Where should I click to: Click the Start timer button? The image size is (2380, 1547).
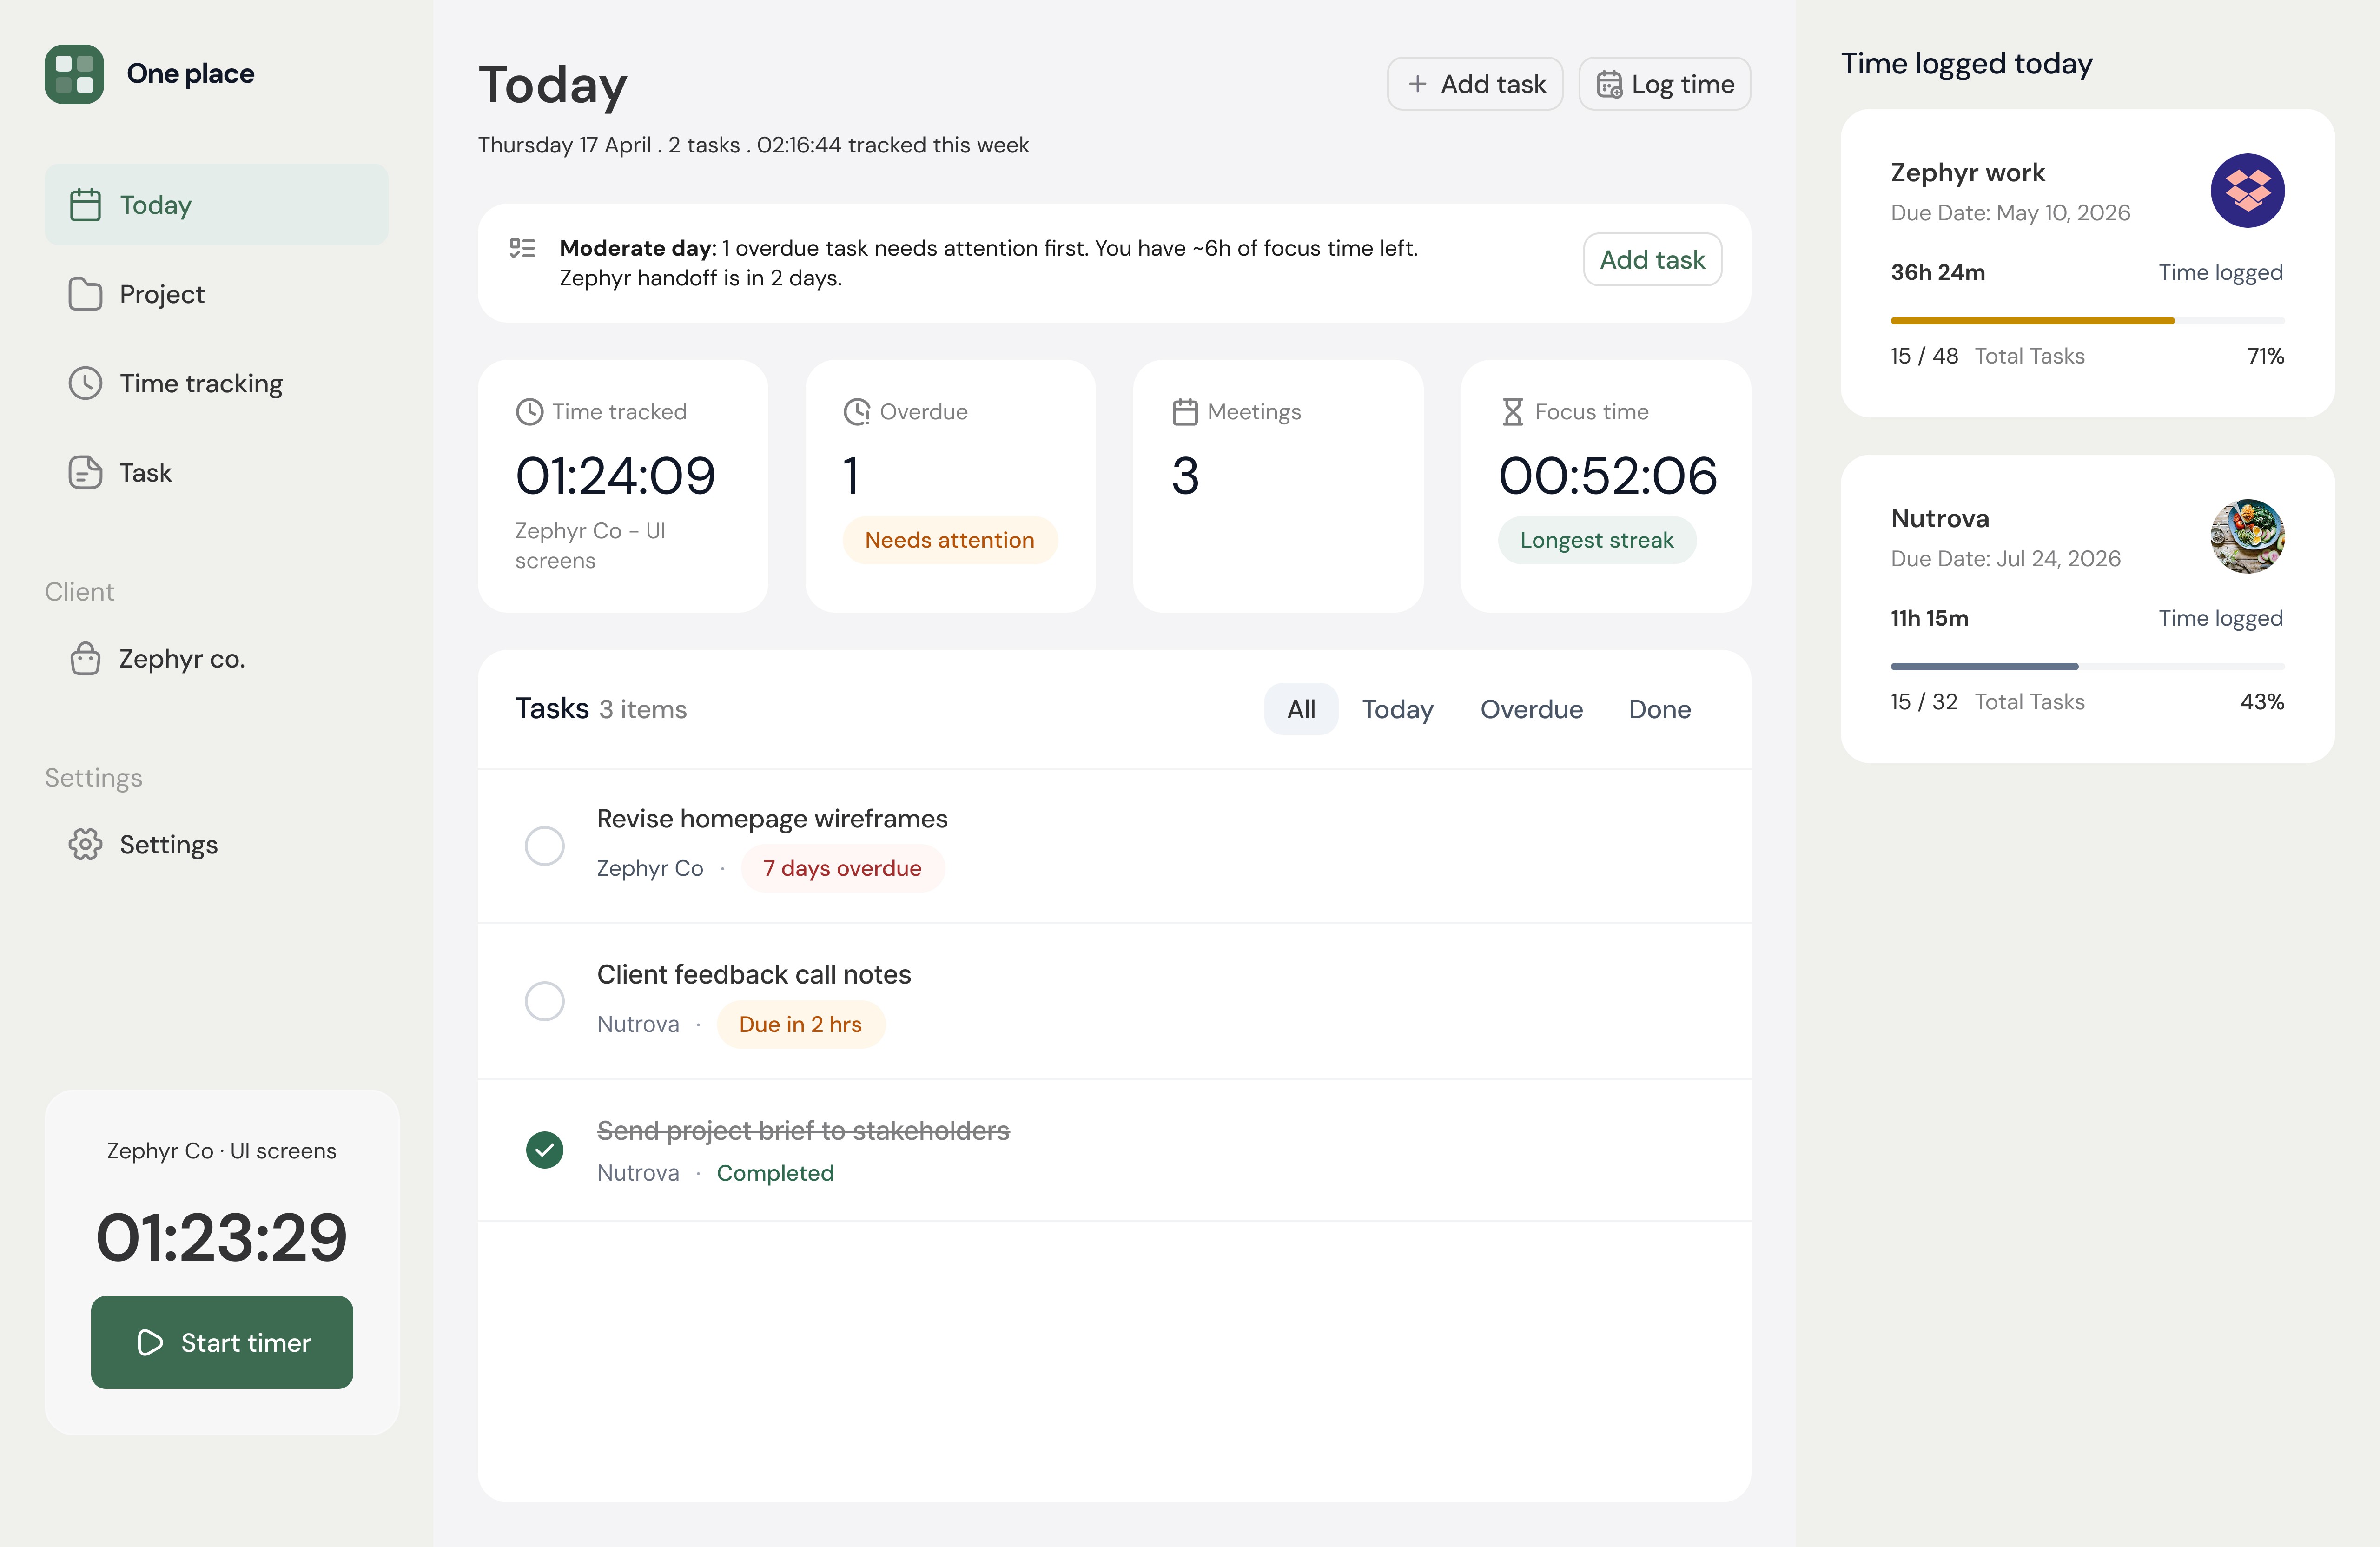tap(222, 1342)
